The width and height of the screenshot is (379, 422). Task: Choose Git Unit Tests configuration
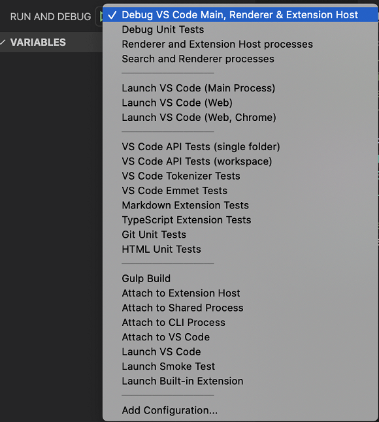[240, 235]
